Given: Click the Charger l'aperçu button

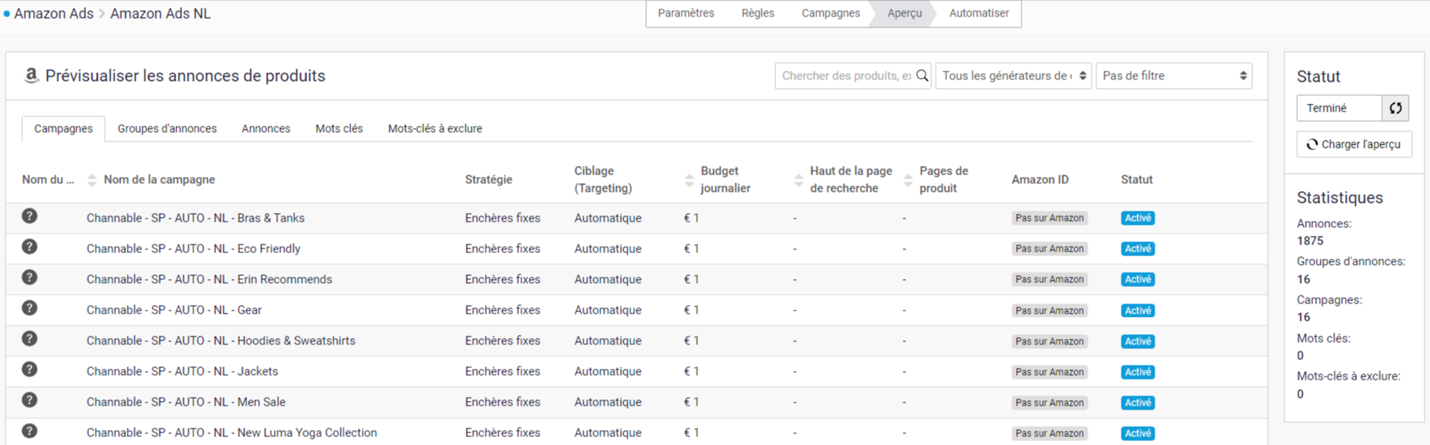Looking at the screenshot, I should pyautogui.click(x=1354, y=145).
